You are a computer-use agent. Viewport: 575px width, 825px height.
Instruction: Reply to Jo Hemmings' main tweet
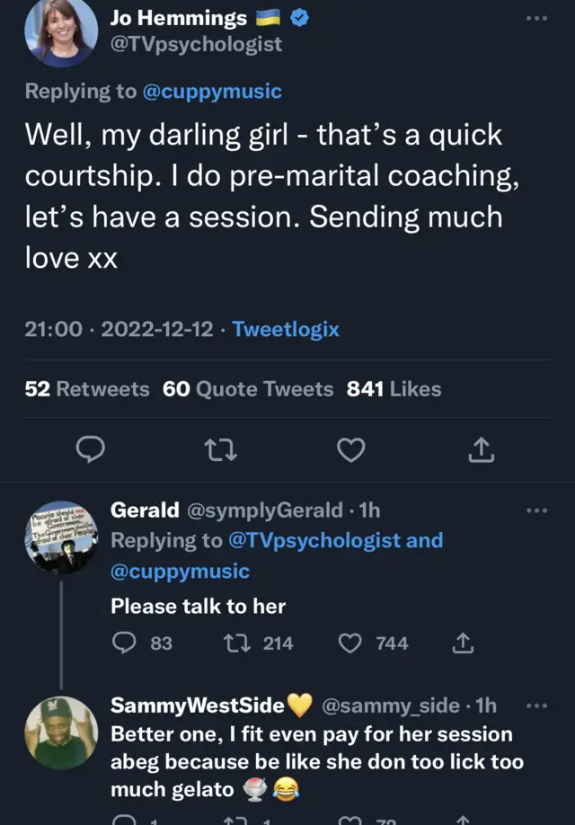point(92,448)
